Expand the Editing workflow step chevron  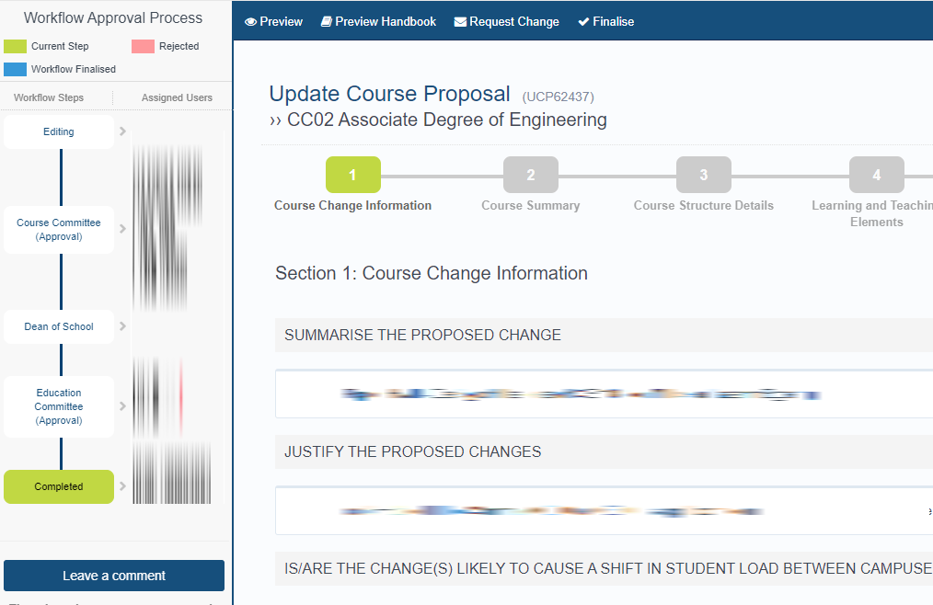pos(123,132)
